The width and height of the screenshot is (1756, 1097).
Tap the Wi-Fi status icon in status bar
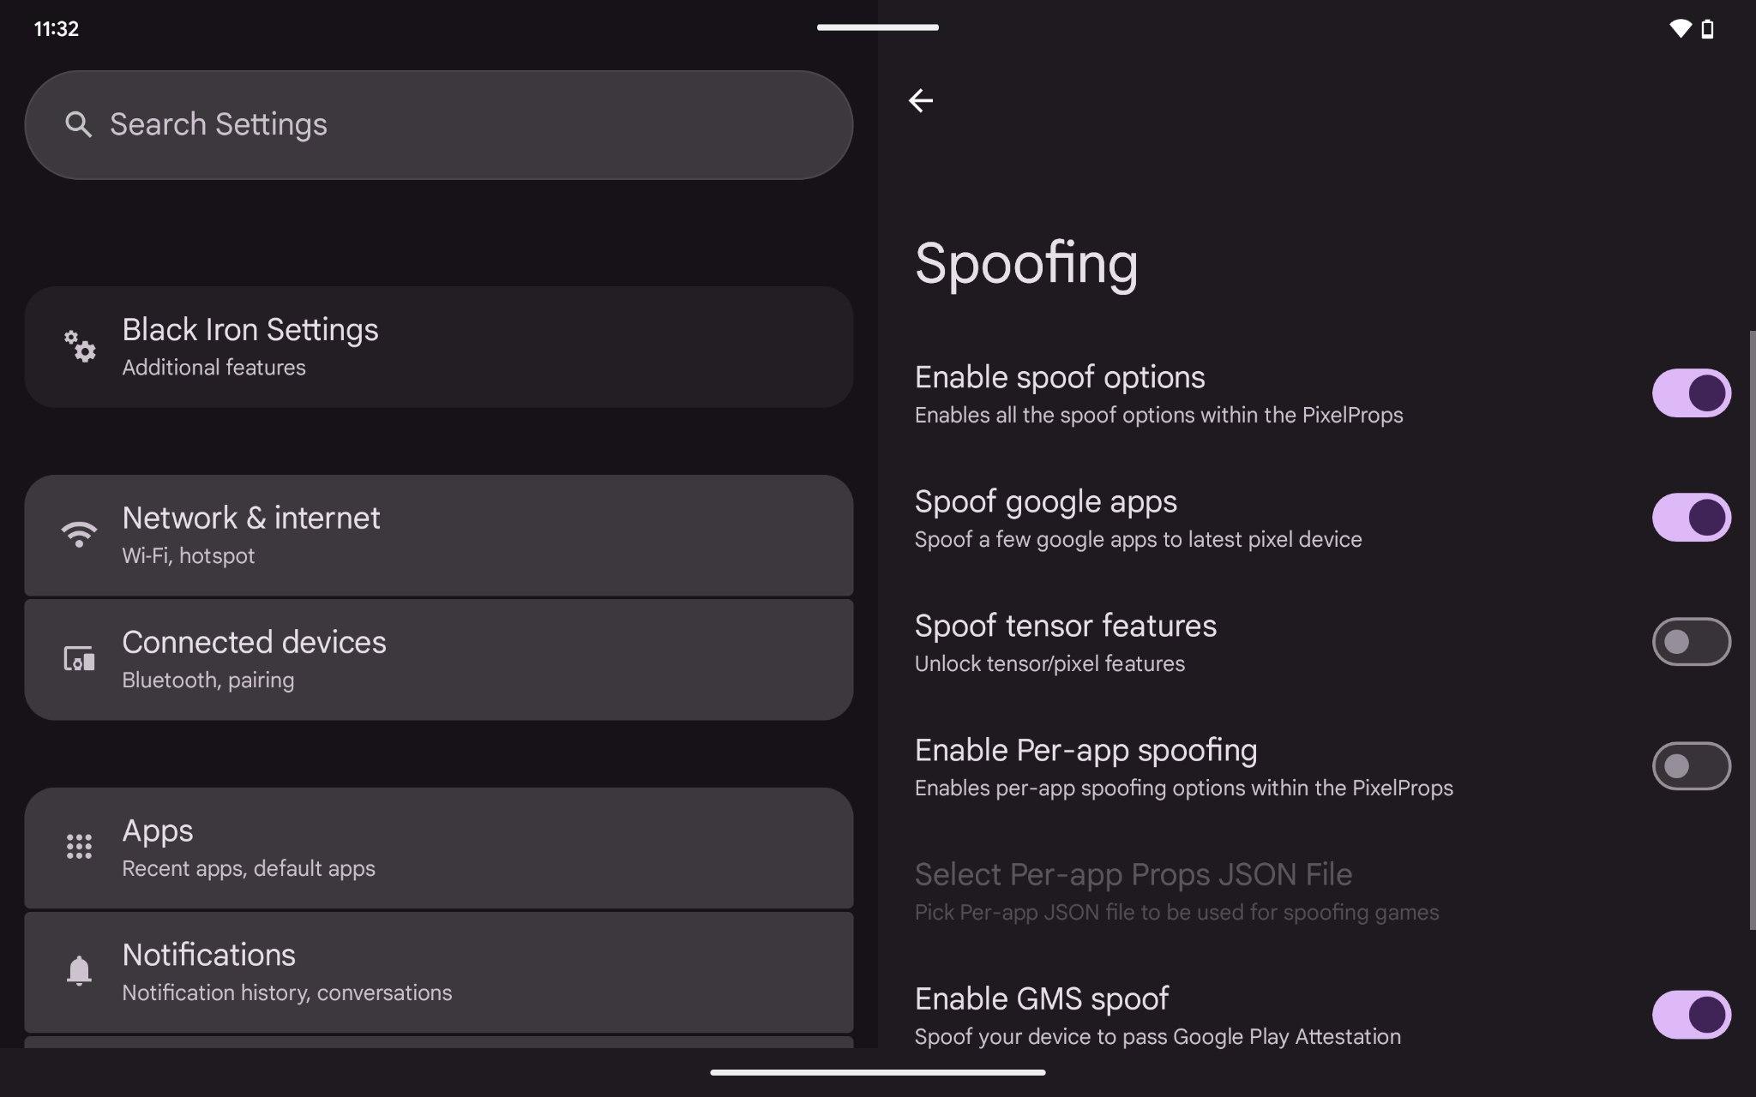coord(1681,29)
